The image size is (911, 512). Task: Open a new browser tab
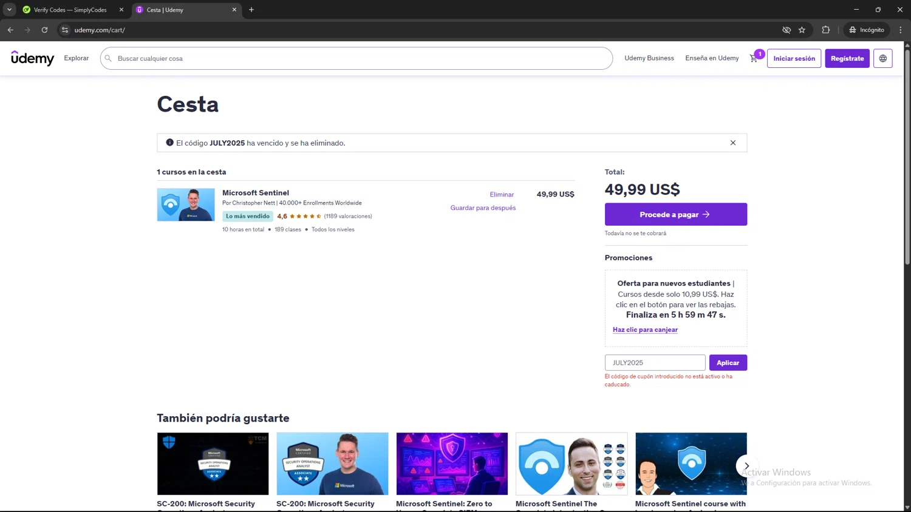251,10
